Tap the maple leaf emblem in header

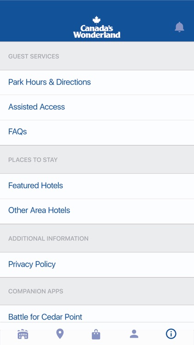pos(97,20)
